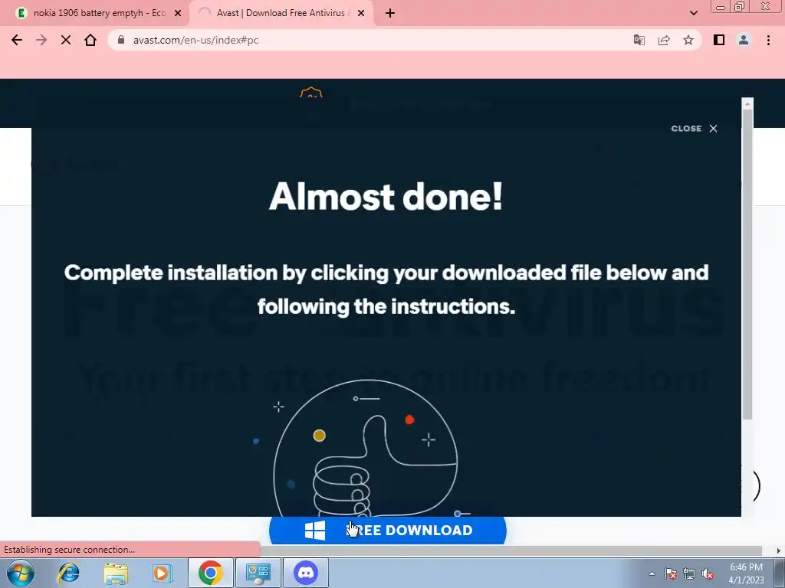The image size is (785, 588).
Task: Open the Windows Start menu
Action: pos(20,573)
